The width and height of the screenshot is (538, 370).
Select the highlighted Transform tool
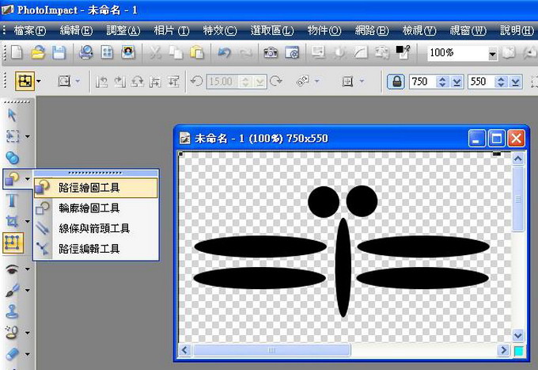pyautogui.click(x=13, y=242)
